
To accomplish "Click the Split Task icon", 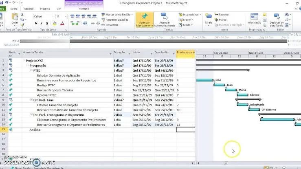I will [85, 23].
